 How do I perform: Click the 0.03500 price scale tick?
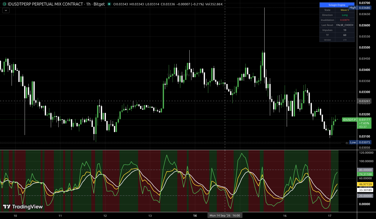coord(364,48)
